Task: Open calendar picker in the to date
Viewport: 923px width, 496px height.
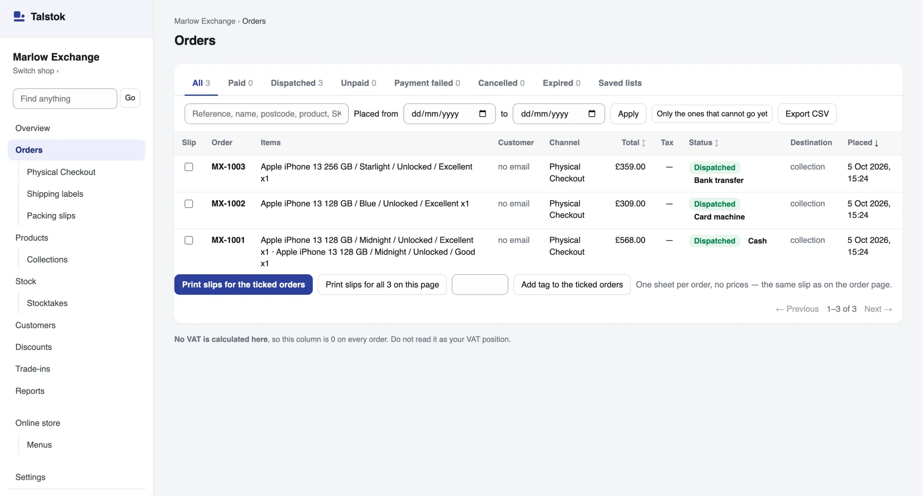Action: [x=591, y=114]
